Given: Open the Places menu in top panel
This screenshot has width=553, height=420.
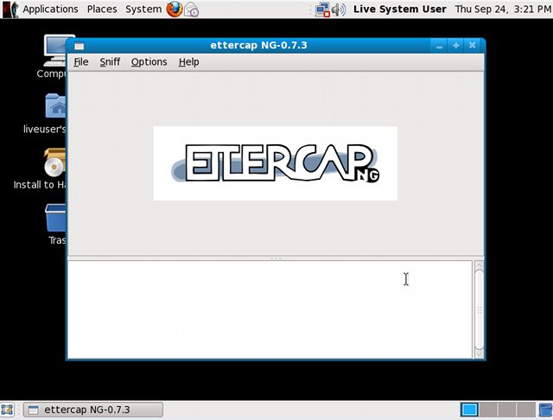Looking at the screenshot, I should click(102, 9).
